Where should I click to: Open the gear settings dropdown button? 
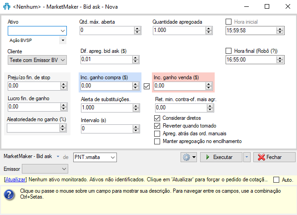point(188,157)
